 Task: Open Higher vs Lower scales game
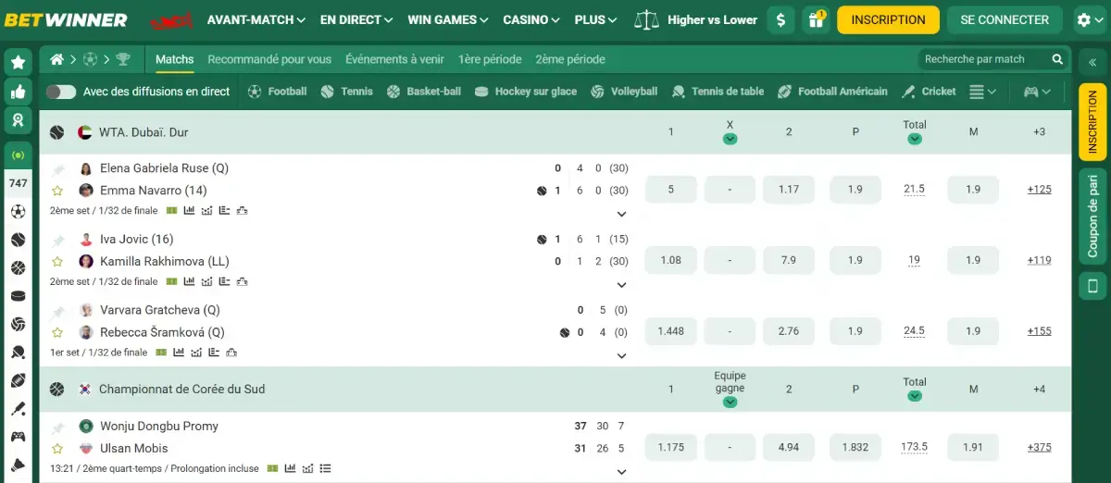click(696, 19)
